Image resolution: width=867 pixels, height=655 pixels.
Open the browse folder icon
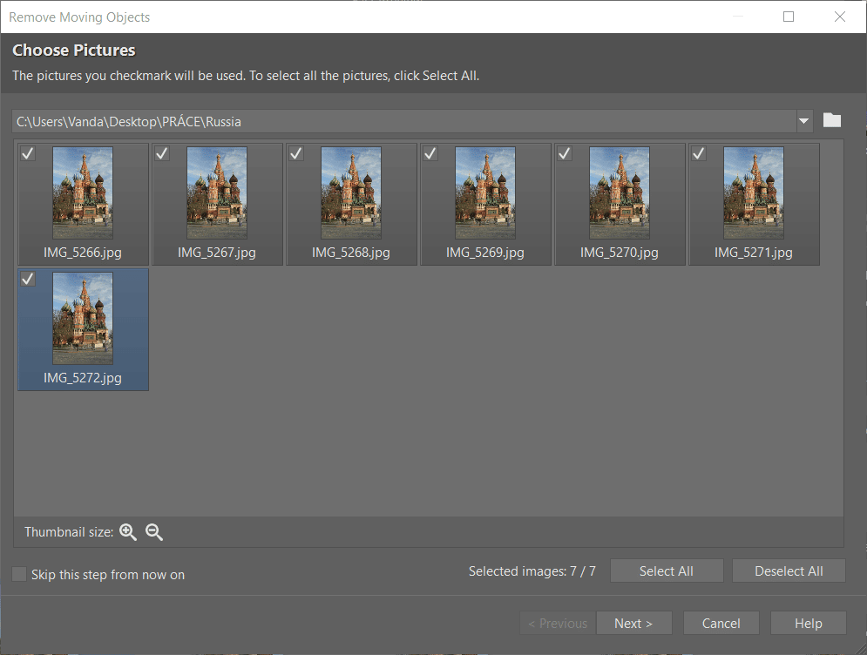(831, 120)
